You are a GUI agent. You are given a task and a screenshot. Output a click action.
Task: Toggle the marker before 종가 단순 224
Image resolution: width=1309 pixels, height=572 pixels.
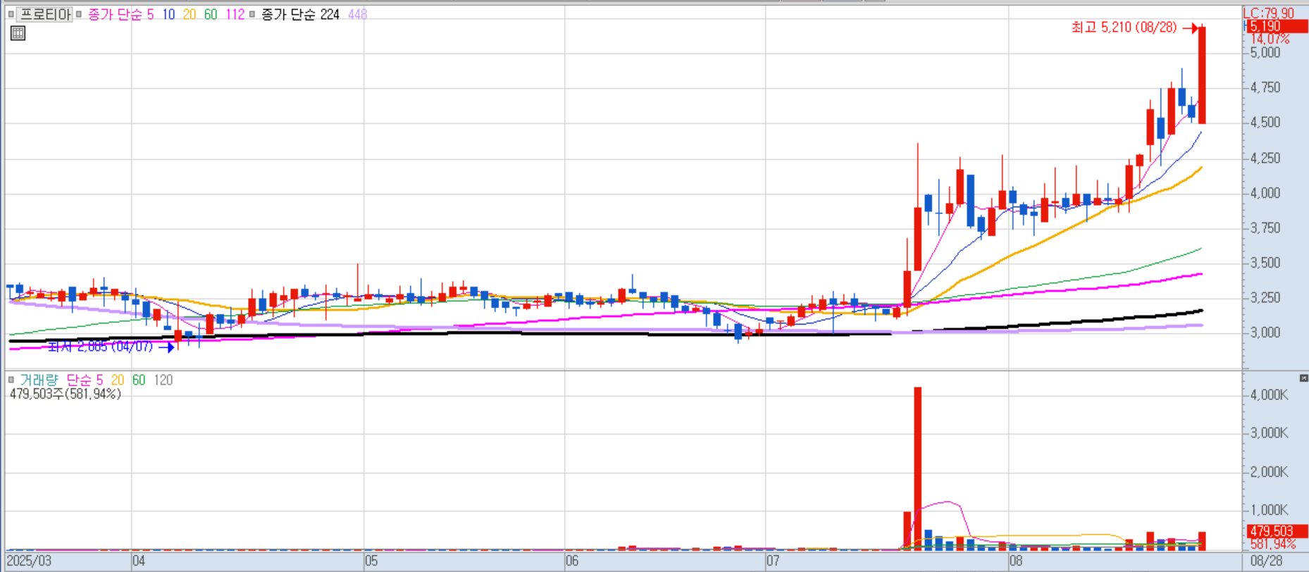click(252, 14)
